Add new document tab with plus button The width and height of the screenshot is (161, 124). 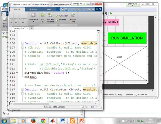(x=32, y=28)
